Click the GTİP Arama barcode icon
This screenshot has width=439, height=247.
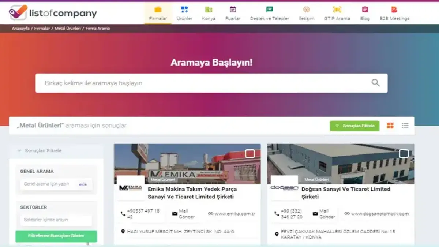[x=337, y=10]
